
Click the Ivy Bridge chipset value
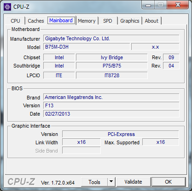pyautogui.click(x=112, y=57)
